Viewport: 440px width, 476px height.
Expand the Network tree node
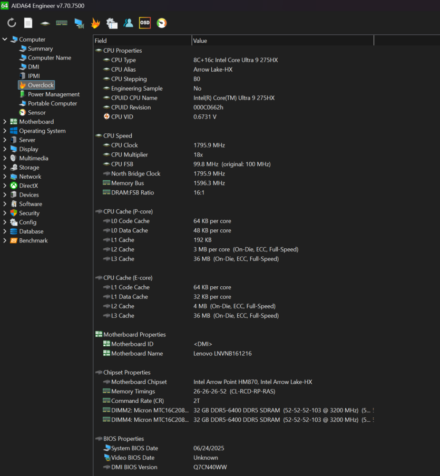tap(5, 177)
